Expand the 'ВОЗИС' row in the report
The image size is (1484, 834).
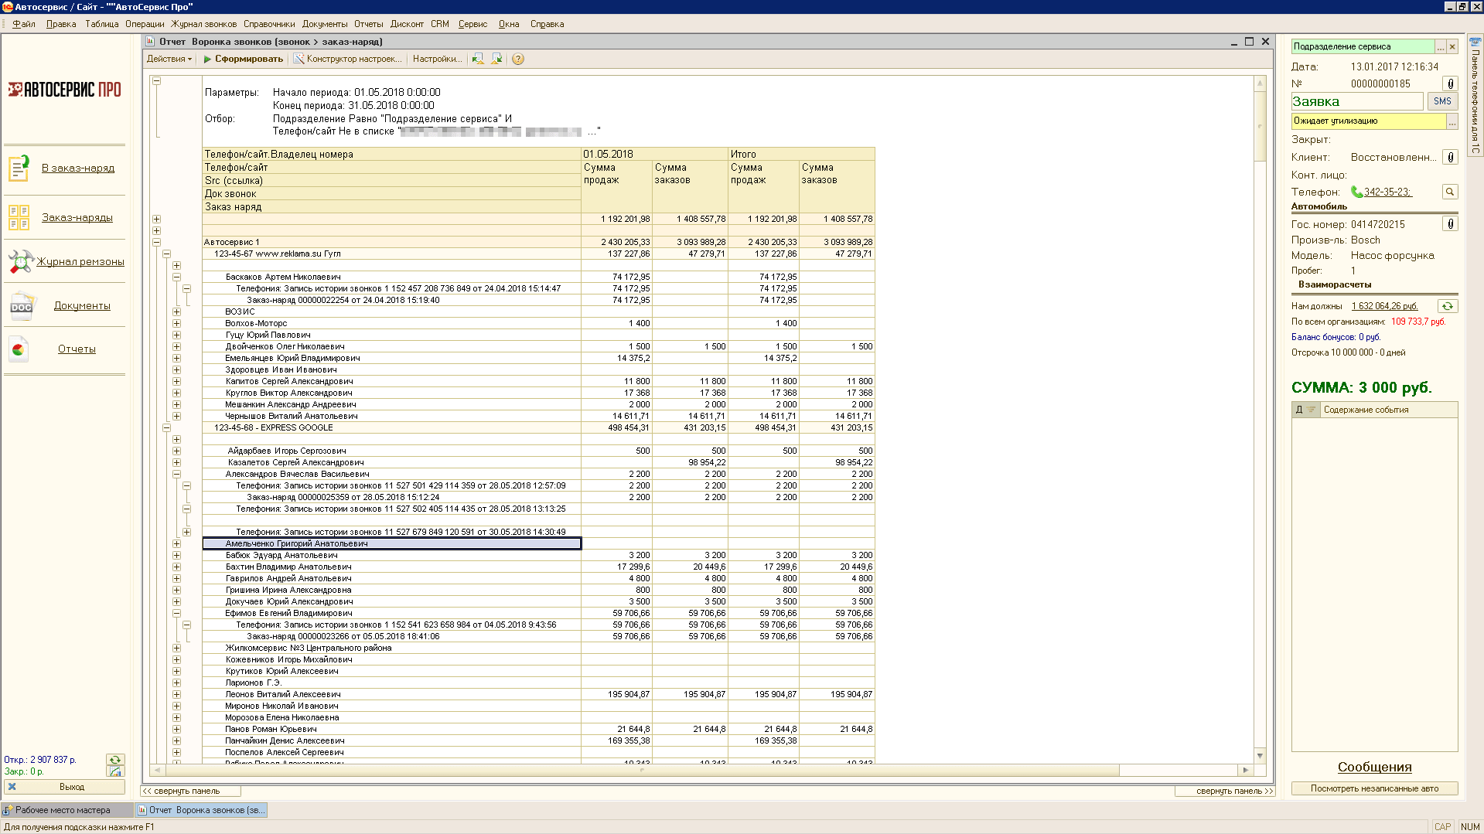coord(176,311)
